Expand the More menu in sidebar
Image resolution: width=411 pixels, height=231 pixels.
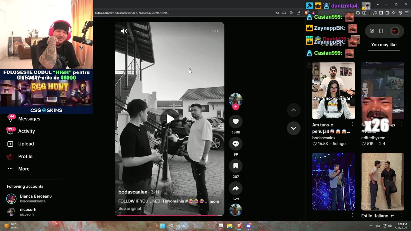coord(18,169)
